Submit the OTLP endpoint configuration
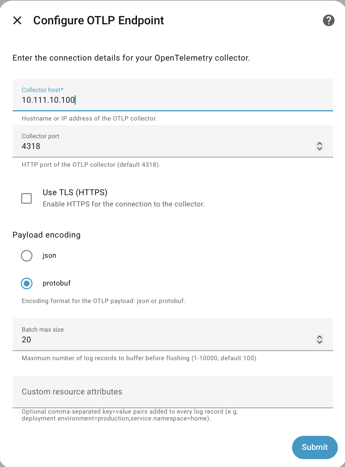Image resolution: width=345 pixels, height=467 pixels. coord(314,447)
